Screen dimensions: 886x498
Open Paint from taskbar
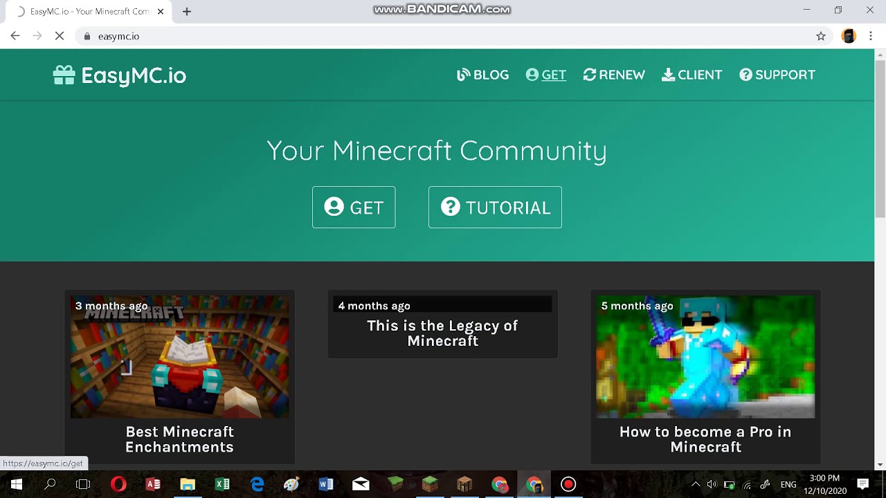tap(291, 484)
